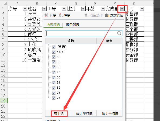This screenshot has width=160, height=121.
Task: Select 多选 multi-select mode
Action: click(x=71, y=41)
